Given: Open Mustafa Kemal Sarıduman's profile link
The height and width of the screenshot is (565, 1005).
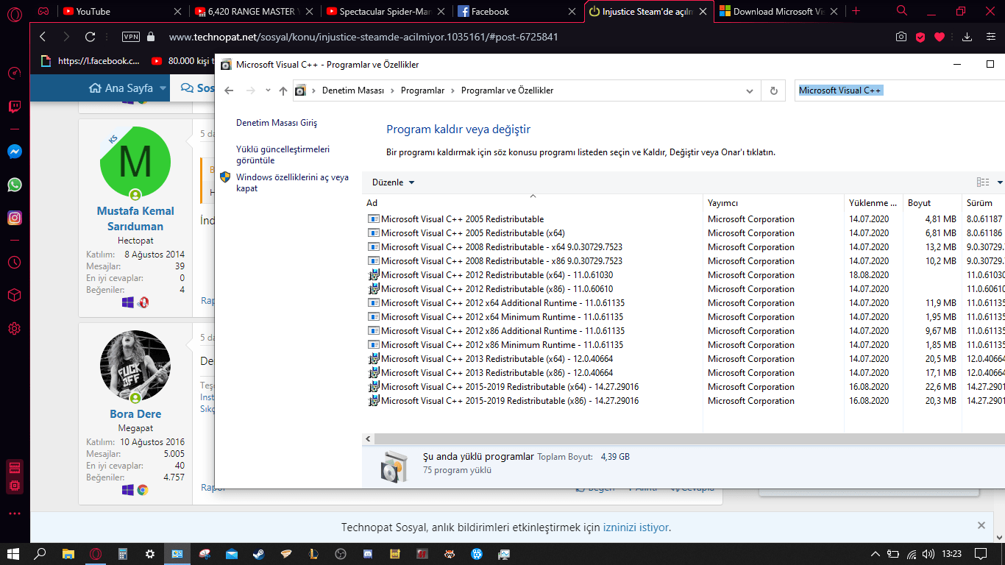Looking at the screenshot, I should pyautogui.click(x=135, y=218).
